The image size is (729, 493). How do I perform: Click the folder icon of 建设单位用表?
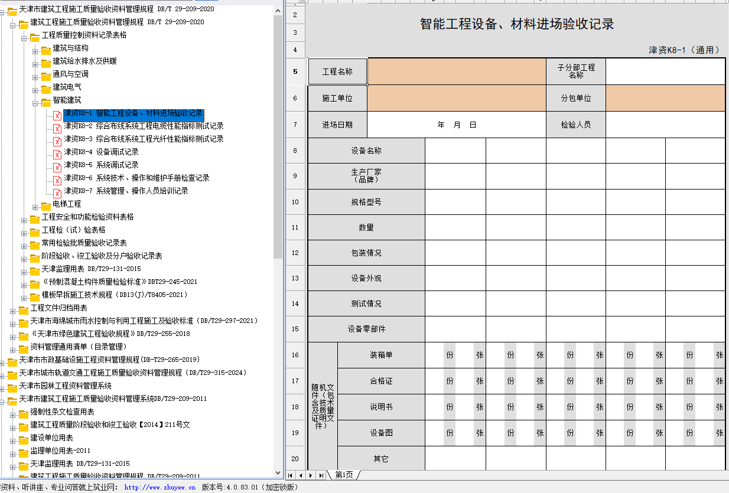point(24,439)
